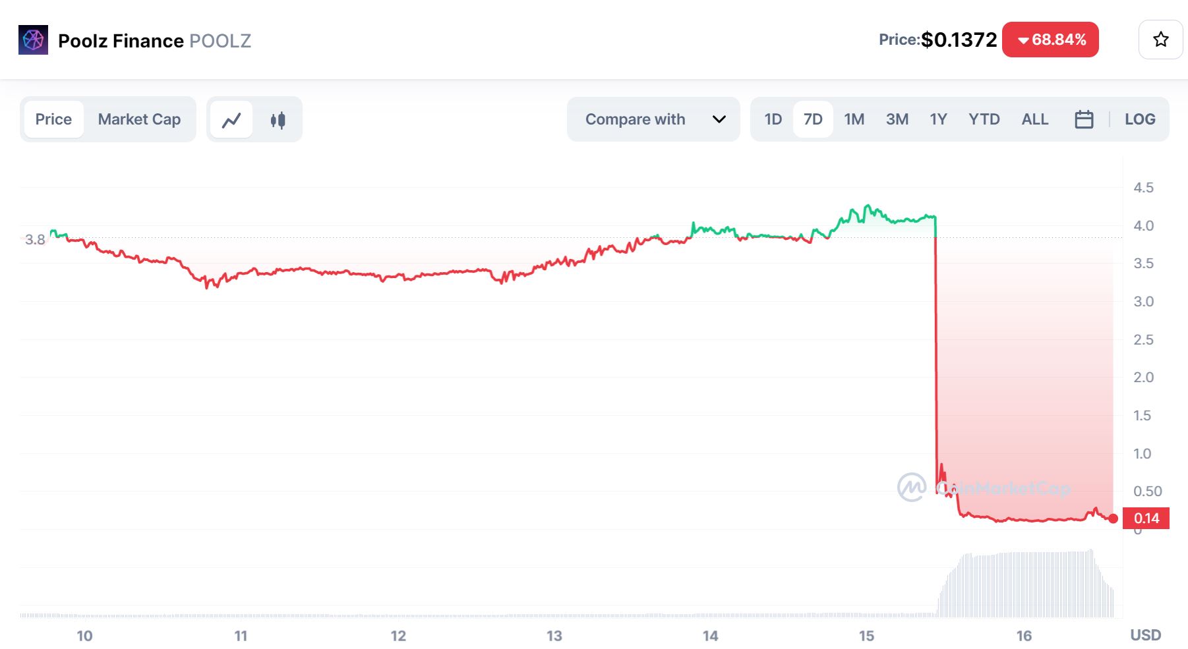Click the 3.5 y-axis value

pos(1143,264)
